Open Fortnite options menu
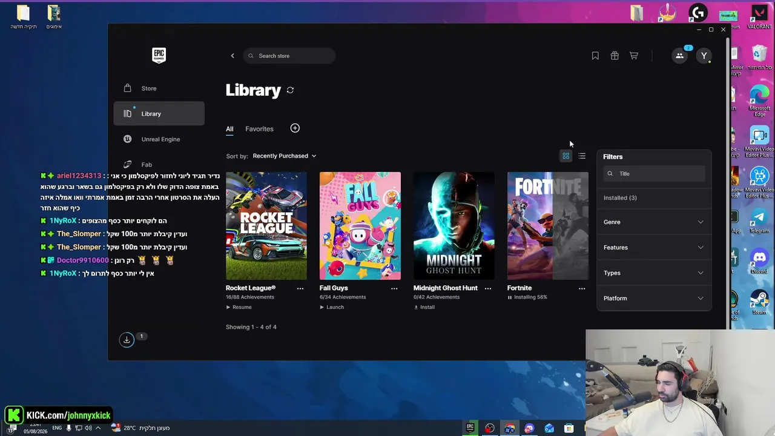775x436 pixels. [x=582, y=288]
